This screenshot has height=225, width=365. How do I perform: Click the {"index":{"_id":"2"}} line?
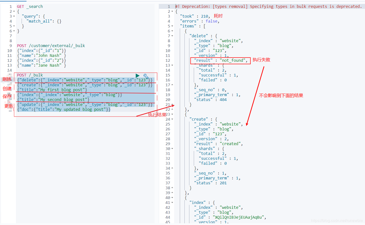(42, 60)
